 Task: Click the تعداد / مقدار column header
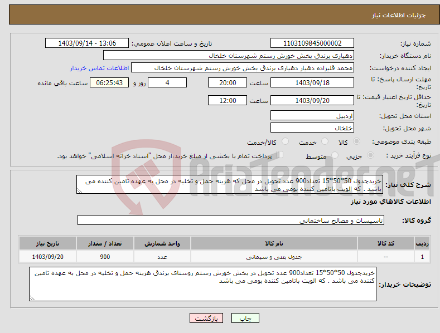click(105, 243)
